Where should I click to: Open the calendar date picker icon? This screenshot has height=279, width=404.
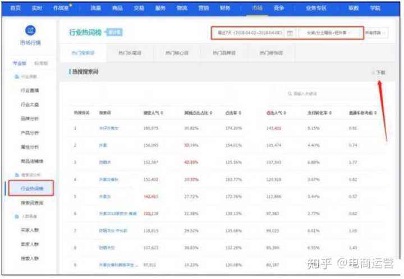click(290, 33)
